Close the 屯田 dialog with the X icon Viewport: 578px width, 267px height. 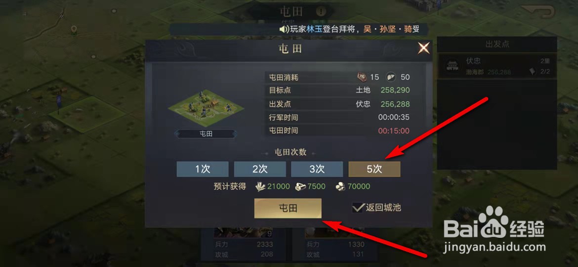[423, 48]
